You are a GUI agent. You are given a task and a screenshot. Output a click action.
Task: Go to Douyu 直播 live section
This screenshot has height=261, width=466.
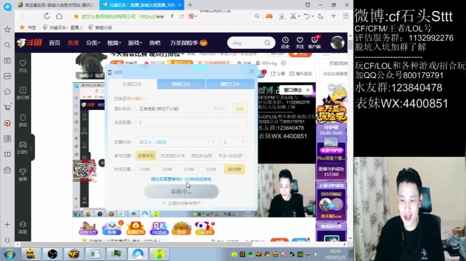[x=73, y=43]
